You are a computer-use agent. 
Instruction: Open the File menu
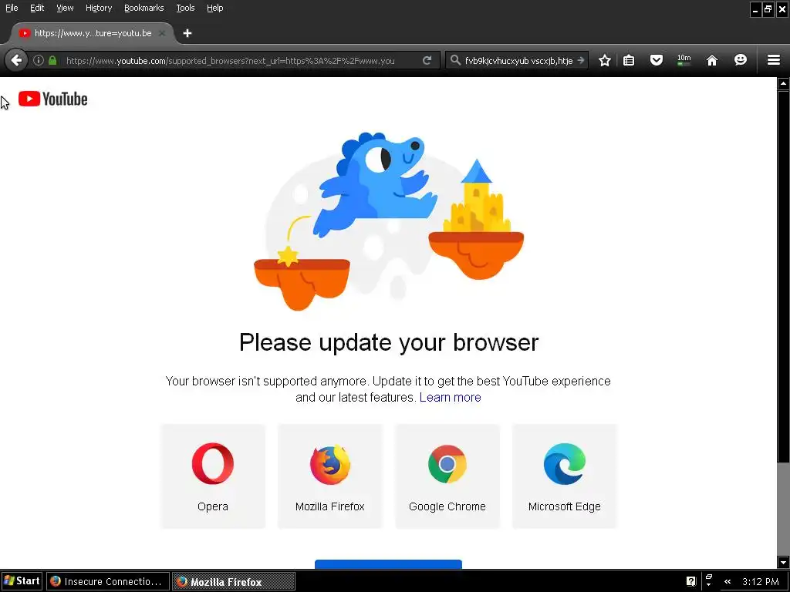coord(12,8)
